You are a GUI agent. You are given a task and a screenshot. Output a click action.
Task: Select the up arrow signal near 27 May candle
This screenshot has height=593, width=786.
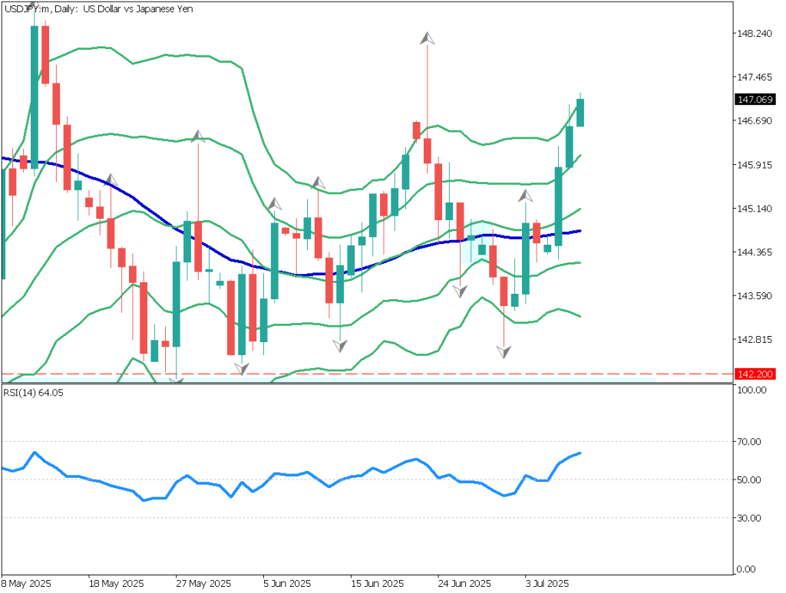coord(197,137)
